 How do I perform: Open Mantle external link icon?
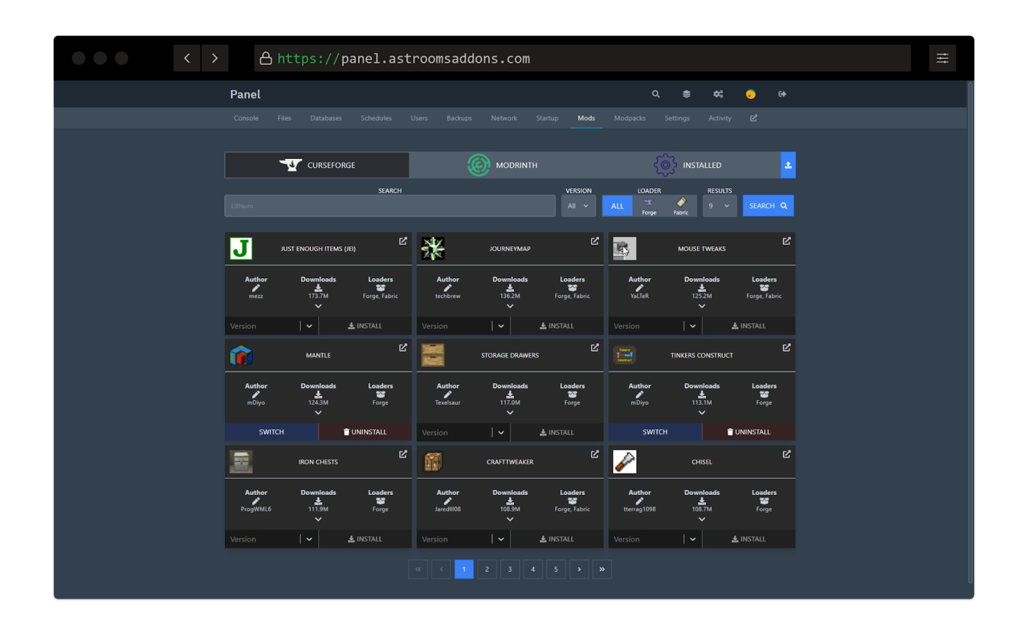click(403, 348)
